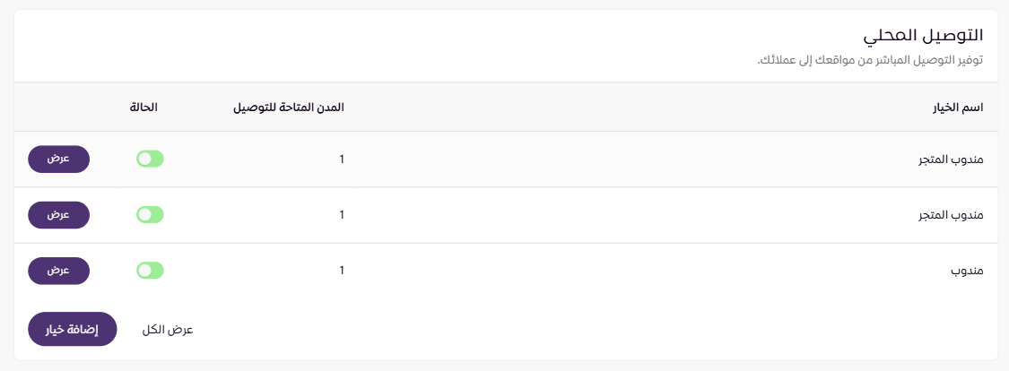This screenshot has width=1009, height=371.
Task: Click the الحالة column header
Action: (144, 108)
